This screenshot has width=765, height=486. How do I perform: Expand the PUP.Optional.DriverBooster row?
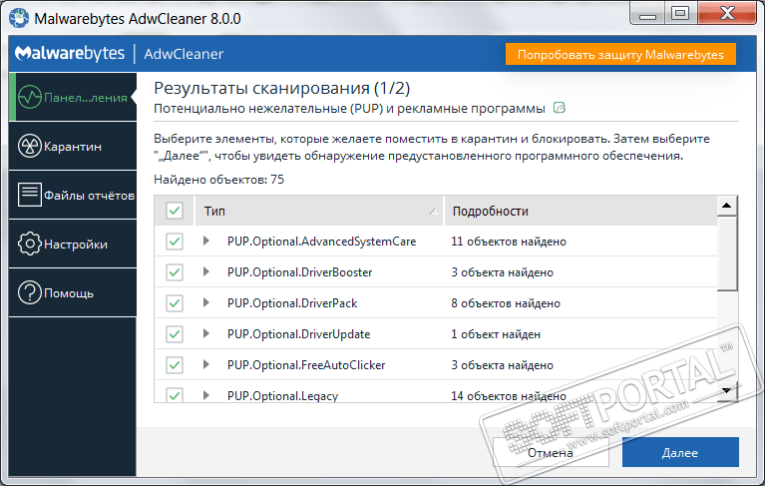click(206, 271)
